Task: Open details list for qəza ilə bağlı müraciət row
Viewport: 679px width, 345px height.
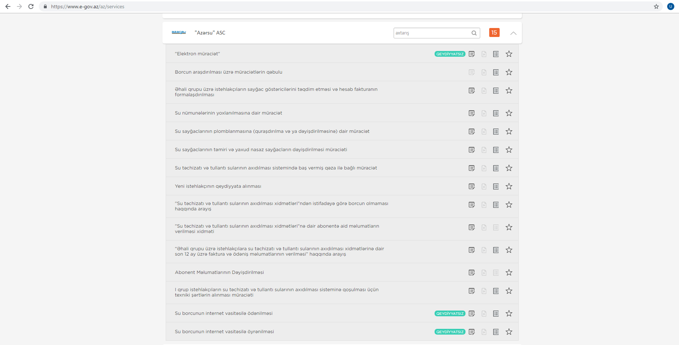Action: 496,168
